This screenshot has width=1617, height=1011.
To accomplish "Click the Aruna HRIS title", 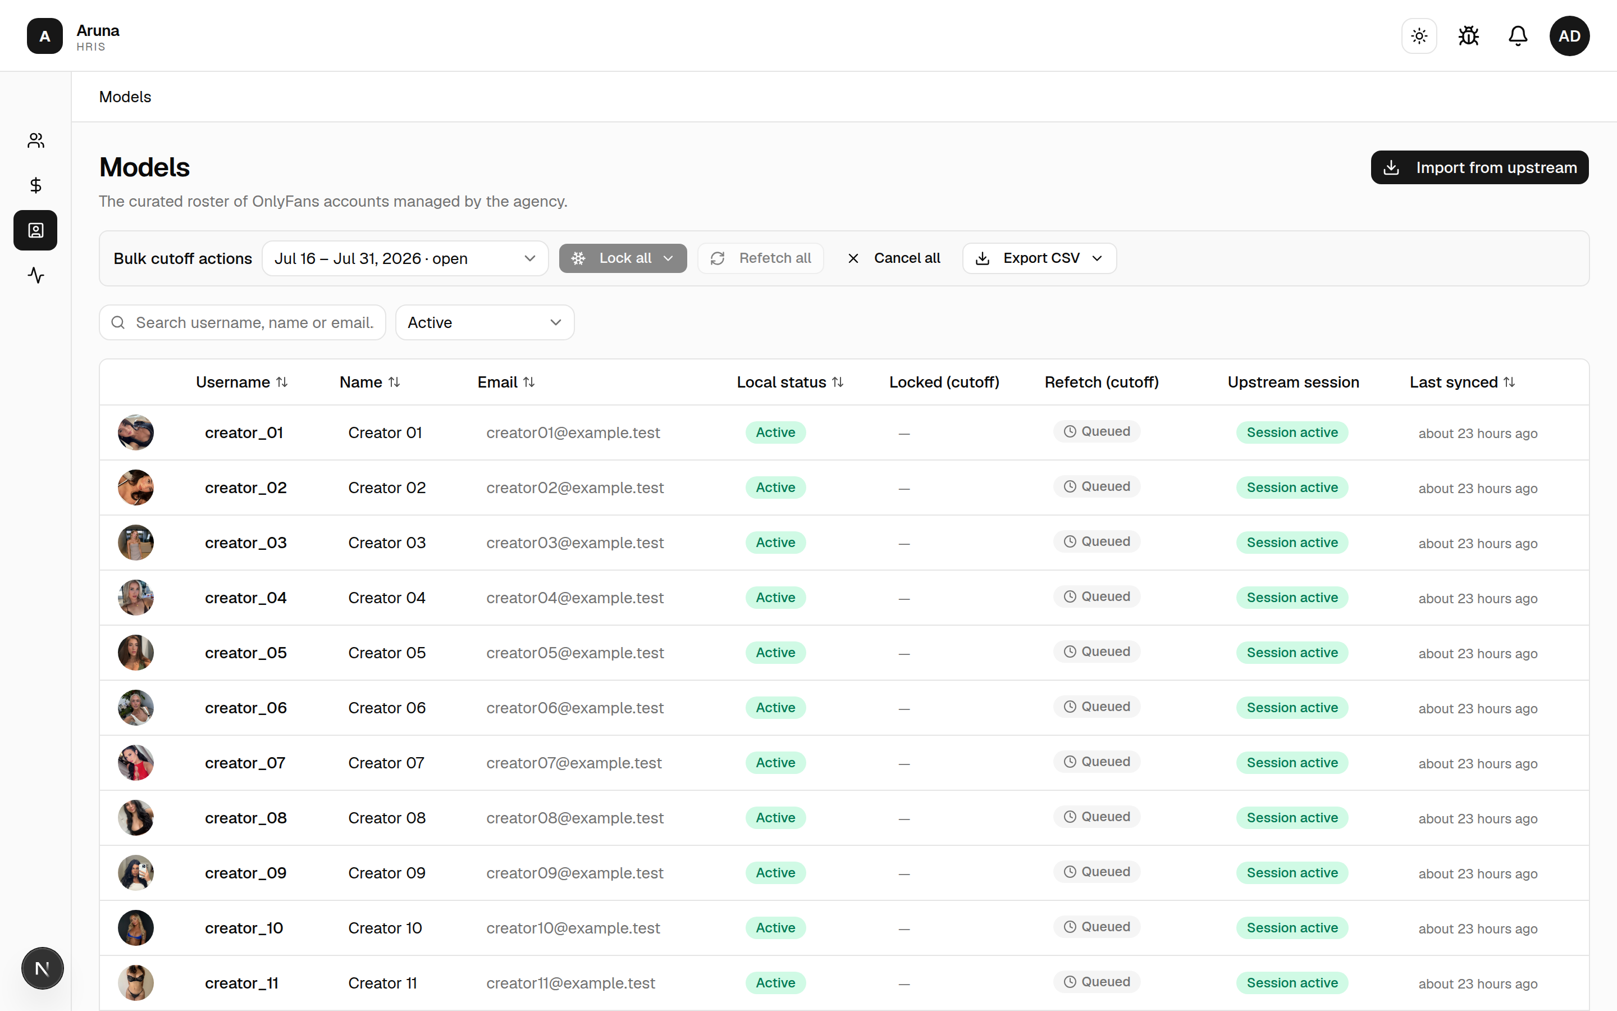I will pos(98,38).
